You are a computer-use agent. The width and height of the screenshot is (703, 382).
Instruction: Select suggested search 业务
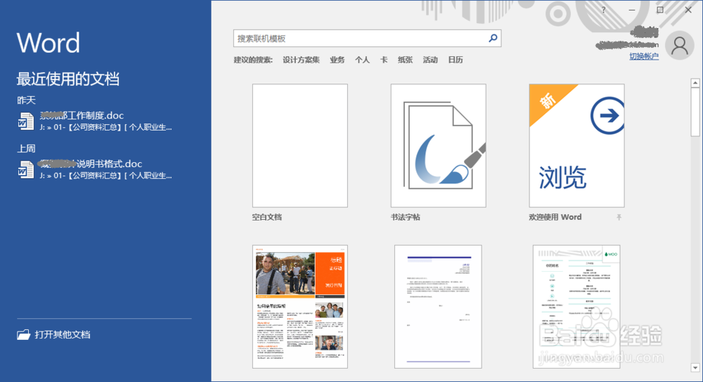point(337,60)
